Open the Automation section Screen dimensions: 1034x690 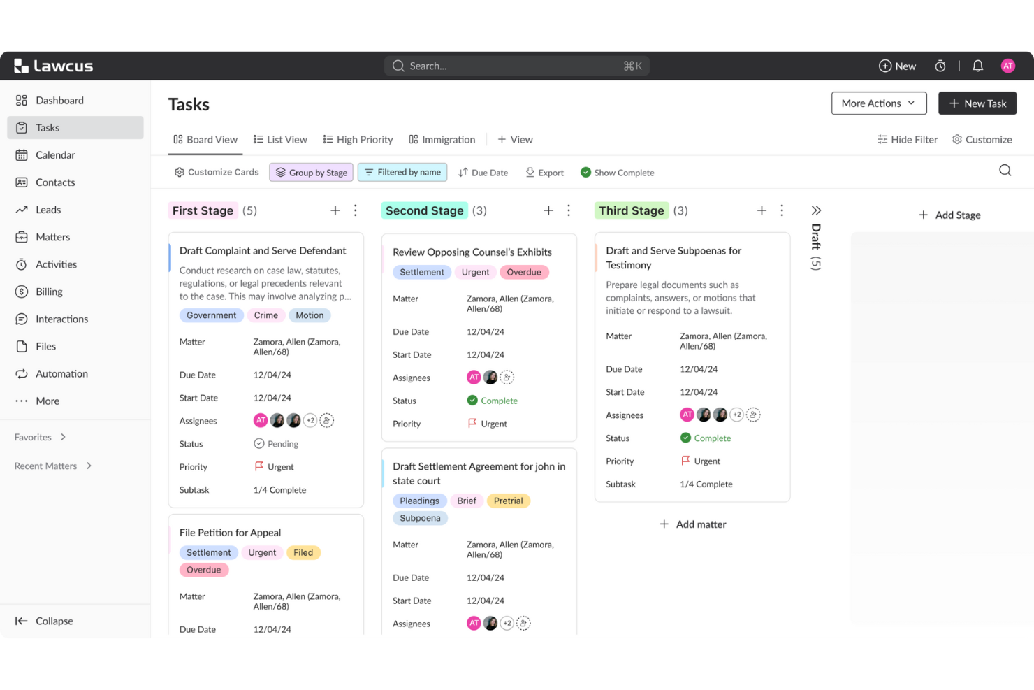[61, 373]
